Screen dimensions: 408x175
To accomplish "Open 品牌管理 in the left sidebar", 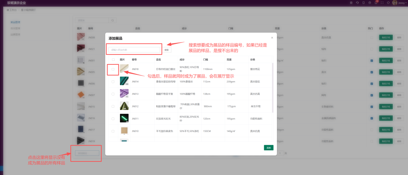I will 15,34.
